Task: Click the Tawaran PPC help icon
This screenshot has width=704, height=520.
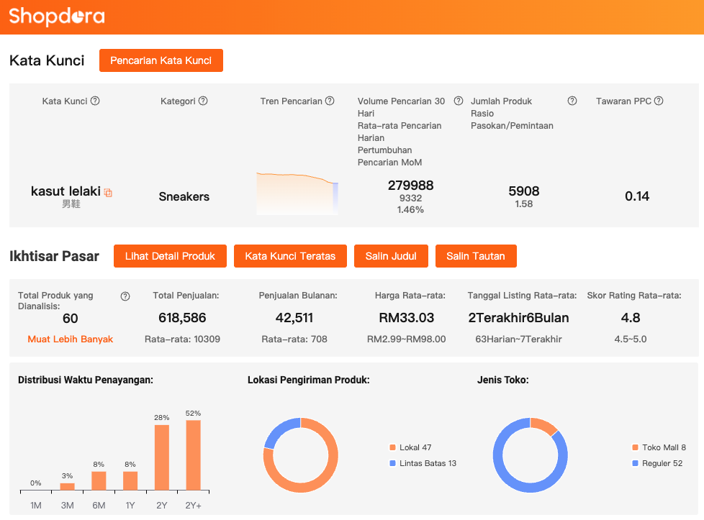Action: coord(659,101)
